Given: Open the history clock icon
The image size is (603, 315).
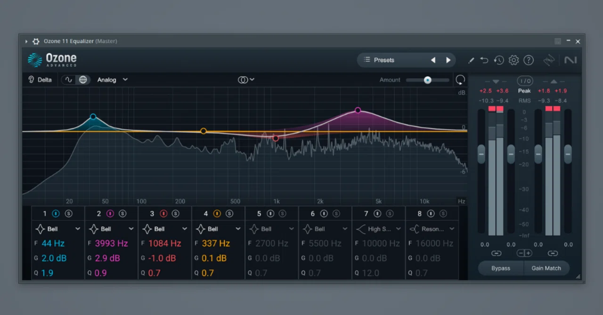Looking at the screenshot, I should click(499, 60).
